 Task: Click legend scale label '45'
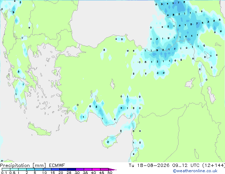(x=101, y=173)
